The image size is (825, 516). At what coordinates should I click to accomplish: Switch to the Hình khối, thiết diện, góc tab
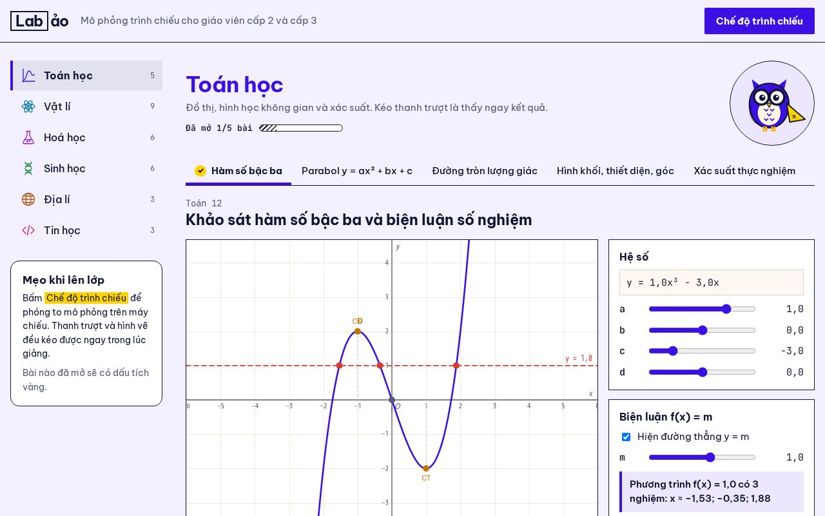616,171
